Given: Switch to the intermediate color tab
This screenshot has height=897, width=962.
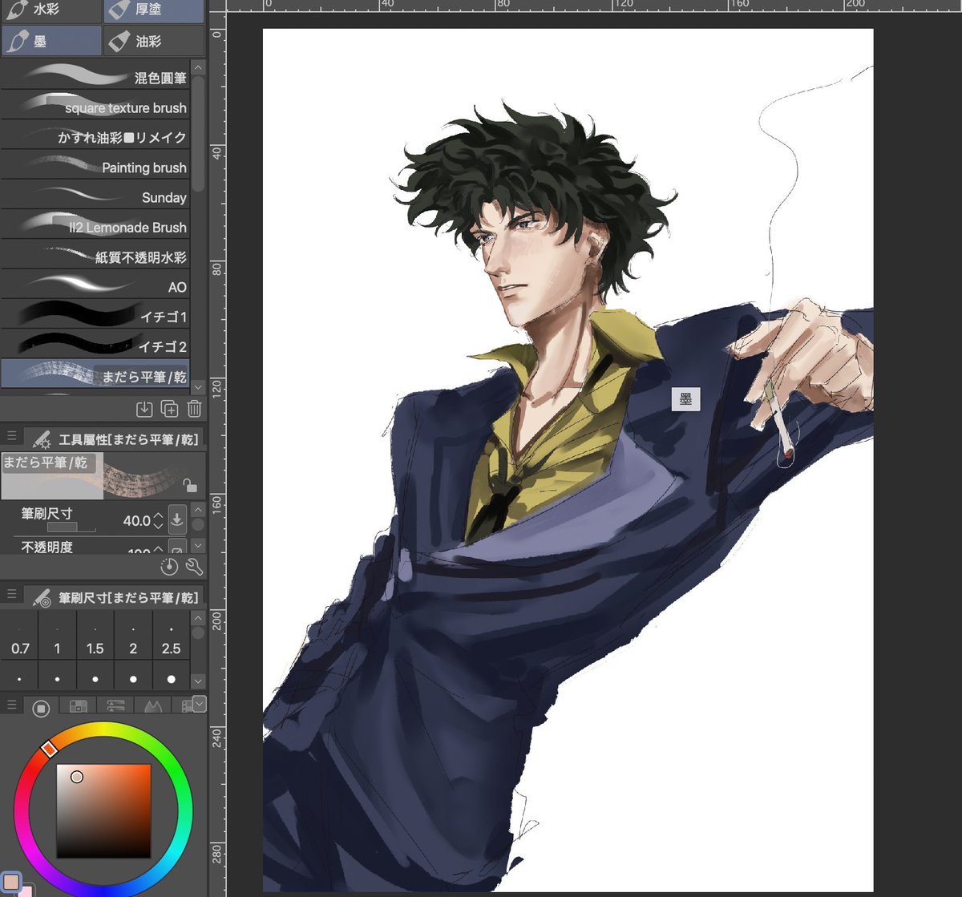Looking at the screenshot, I should (x=152, y=706).
